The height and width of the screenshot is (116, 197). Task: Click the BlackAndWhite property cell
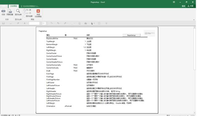click(52, 39)
